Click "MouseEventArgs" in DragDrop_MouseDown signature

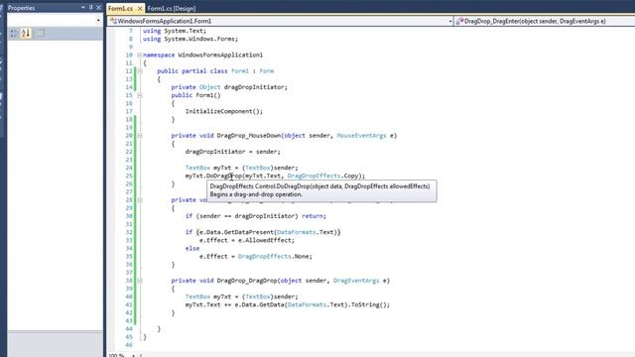pyautogui.click(x=361, y=136)
